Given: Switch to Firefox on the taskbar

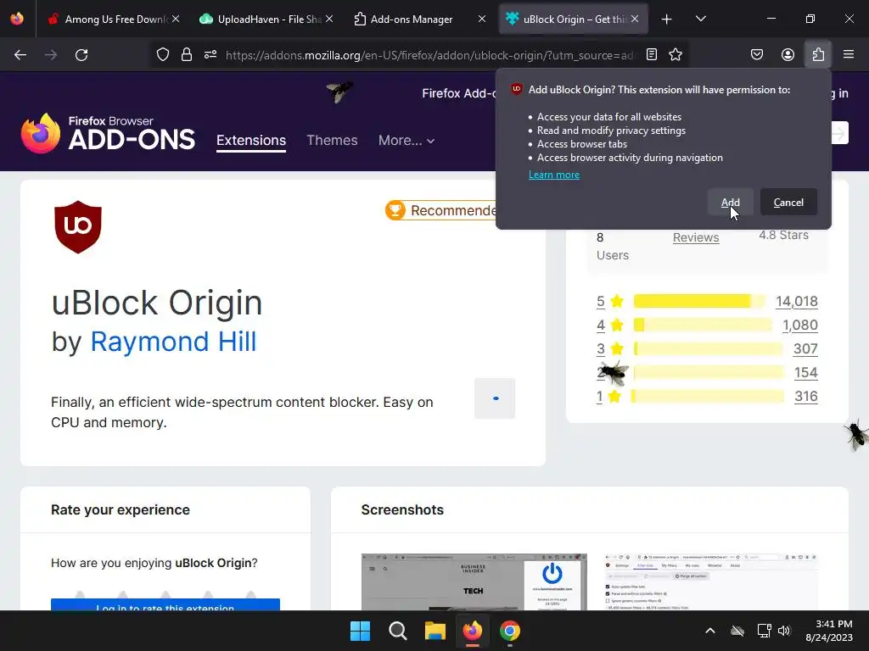Looking at the screenshot, I should pyautogui.click(x=472, y=631).
